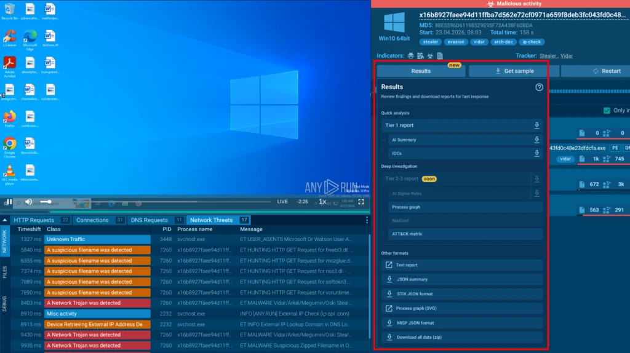Image resolution: width=630 pixels, height=353 pixels.
Task: Pause the sandbox video playback
Action: point(9,202)
